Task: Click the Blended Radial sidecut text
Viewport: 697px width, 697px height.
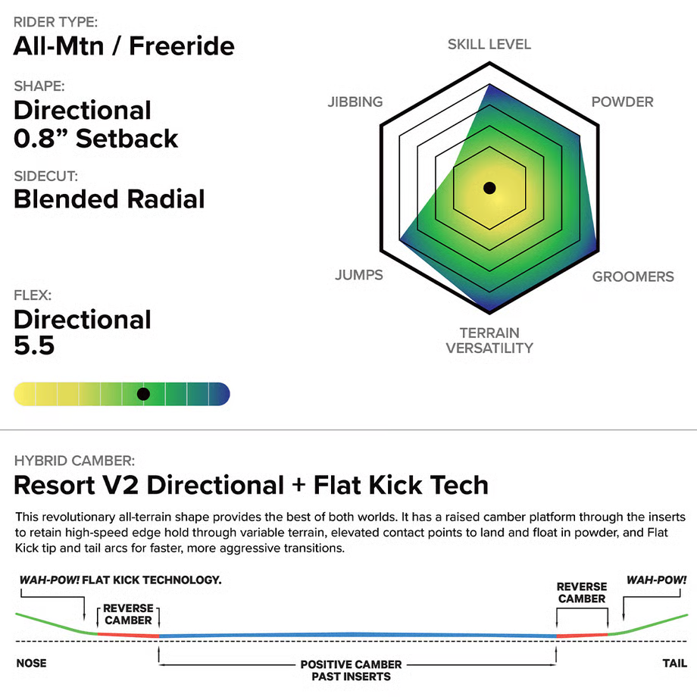Action: [x=110, y=199]
